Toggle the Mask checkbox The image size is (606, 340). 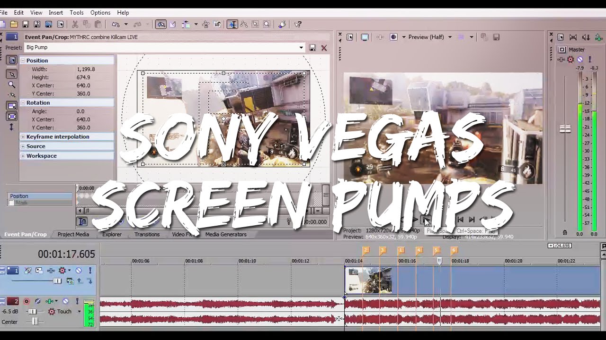pos(11,203)
